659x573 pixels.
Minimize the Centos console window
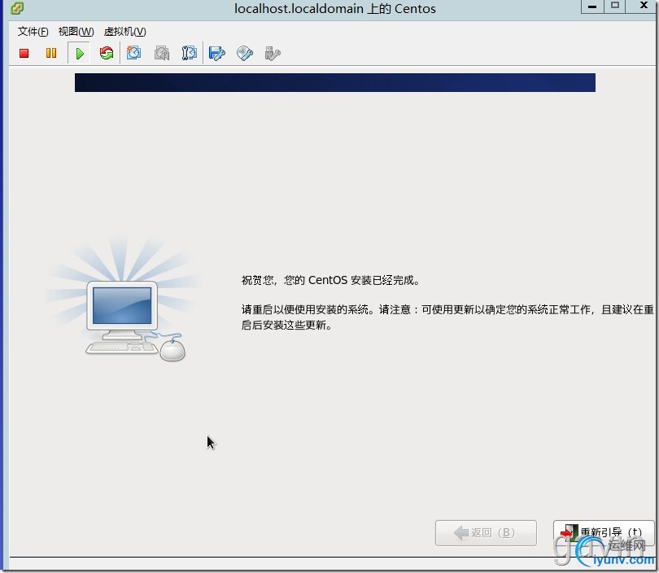[x=592, y=7]
